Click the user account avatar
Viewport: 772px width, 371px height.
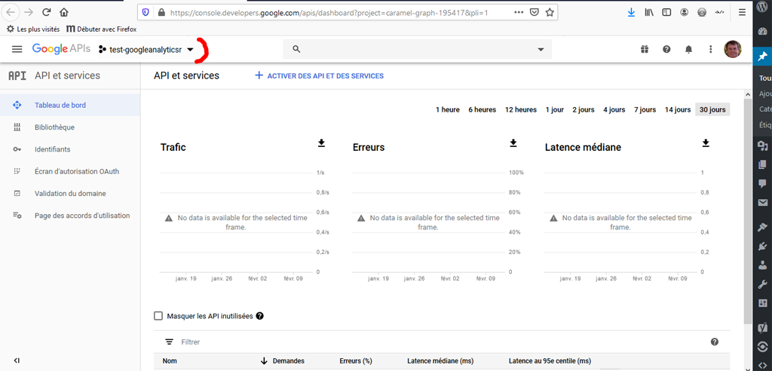point(733,49)
